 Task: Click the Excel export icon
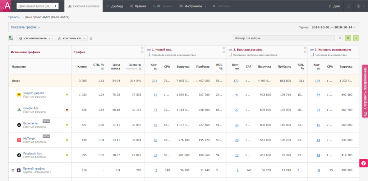point(11,38)
